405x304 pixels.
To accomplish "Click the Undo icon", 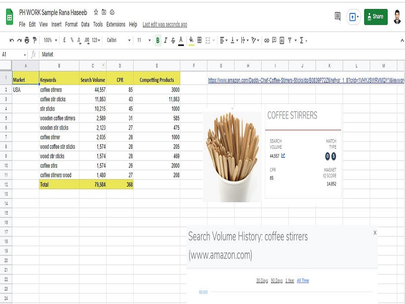I will tap(12, 40).
